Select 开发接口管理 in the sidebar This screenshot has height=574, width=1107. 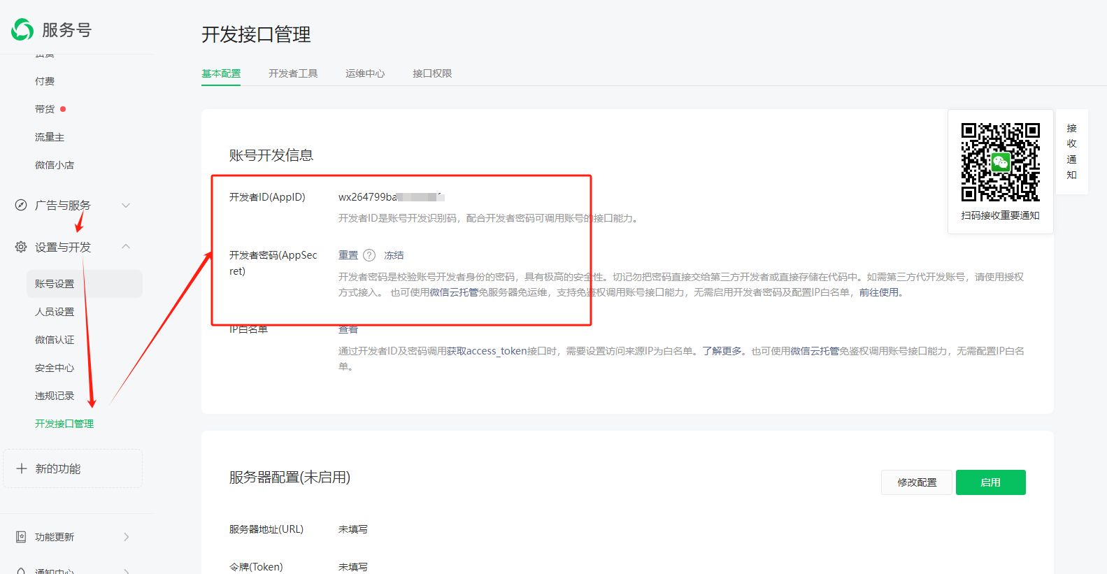point(64,424)
